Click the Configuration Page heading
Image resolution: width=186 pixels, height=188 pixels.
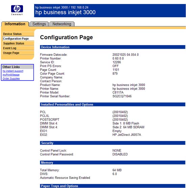click(66, 37)
